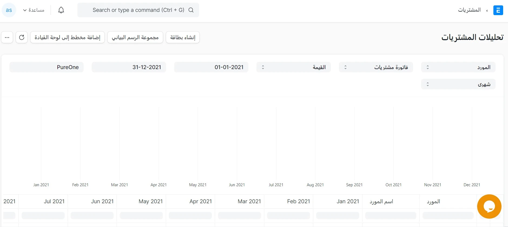The width and height of the screenshot is (508, 227).
Task: Open the القيمة value/quantity dropdown
Action: (x=293, y=67)
